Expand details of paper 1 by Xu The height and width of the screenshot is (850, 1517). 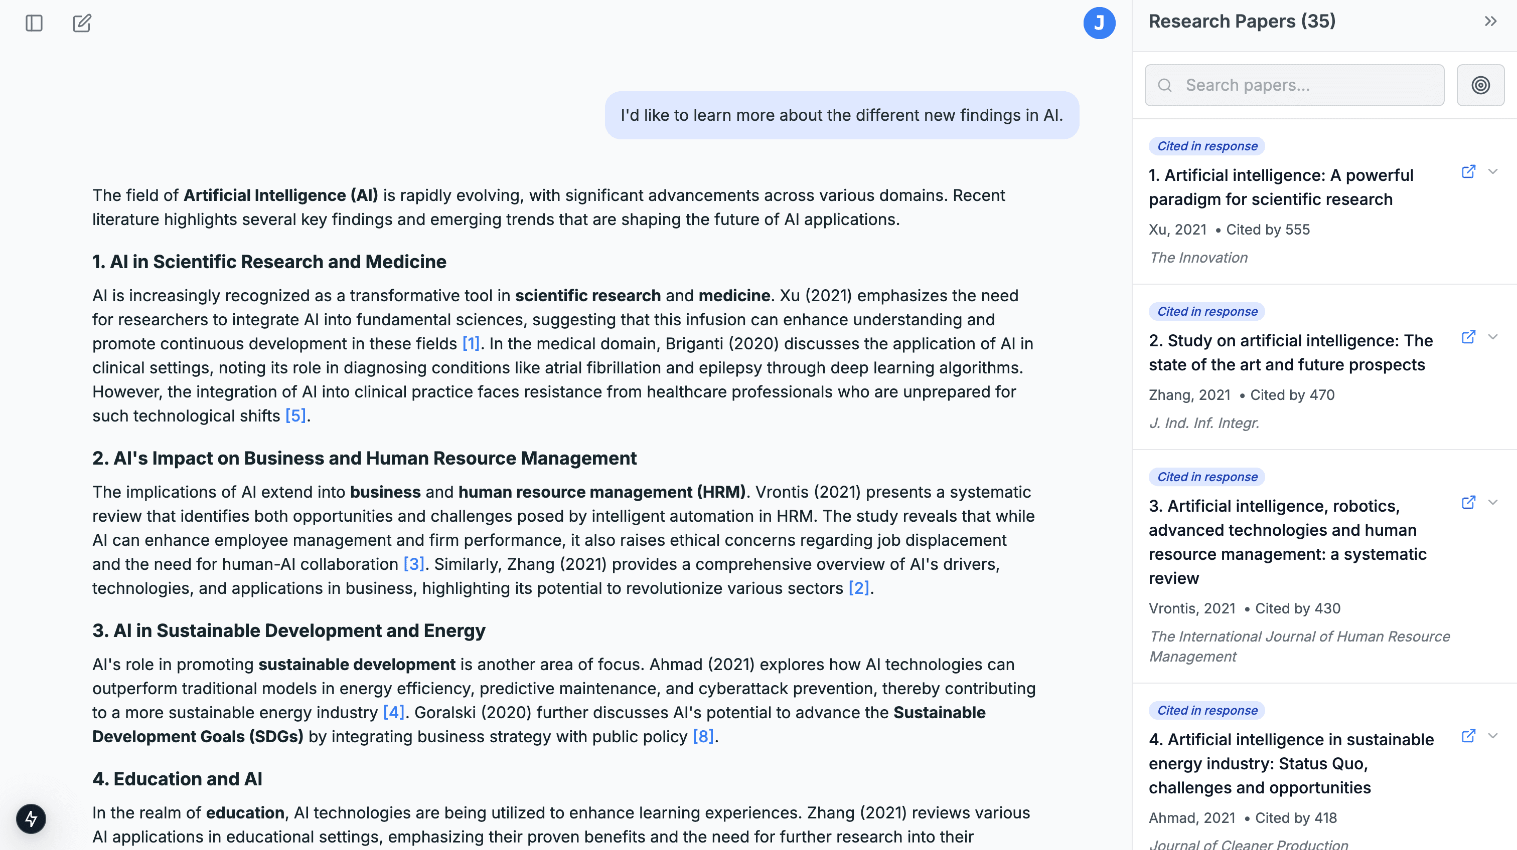point(1493,172)
